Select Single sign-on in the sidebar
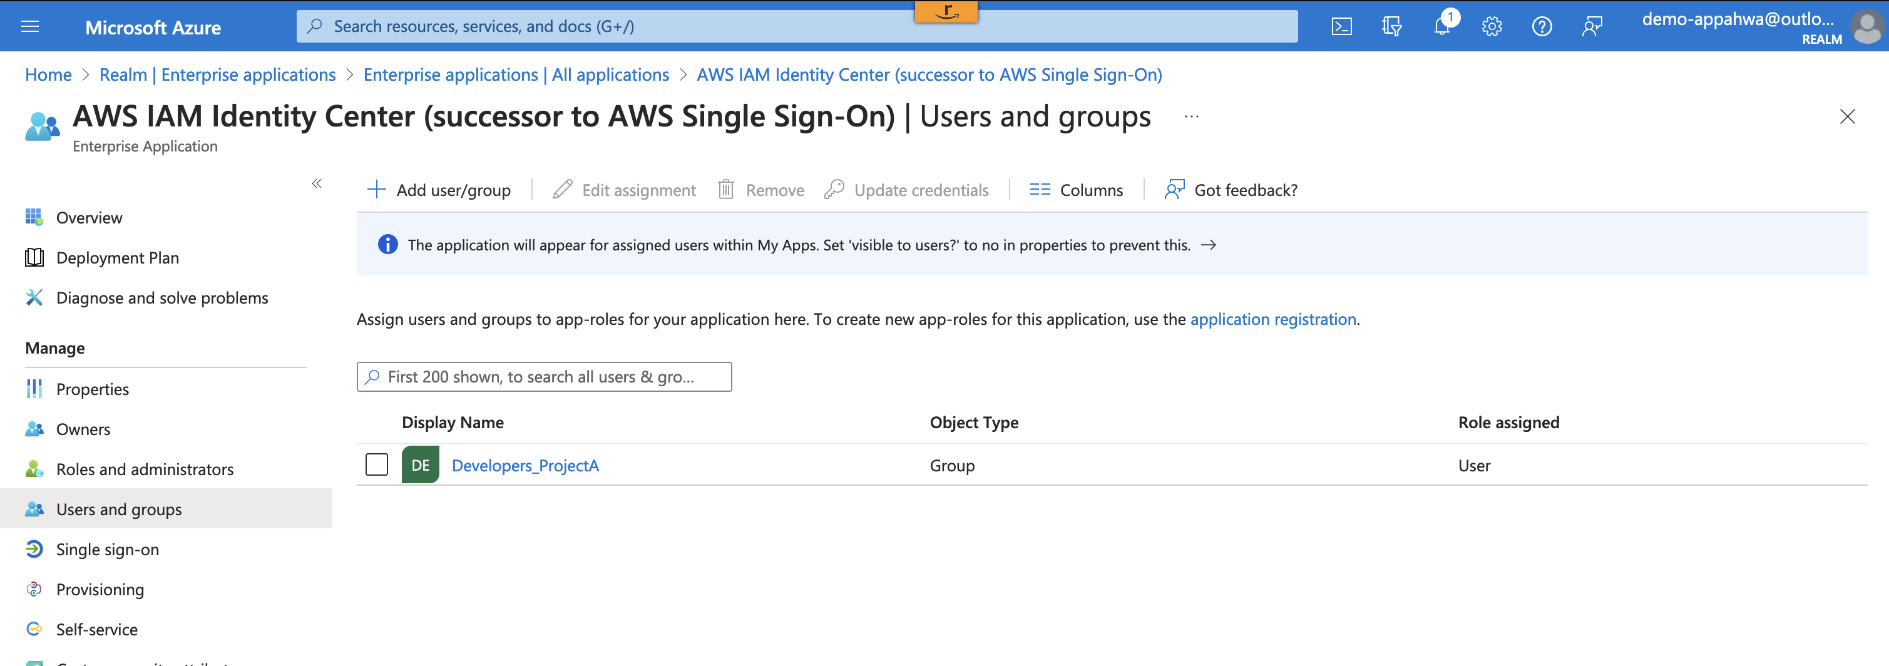The image size is (1889, 666). 107,549
